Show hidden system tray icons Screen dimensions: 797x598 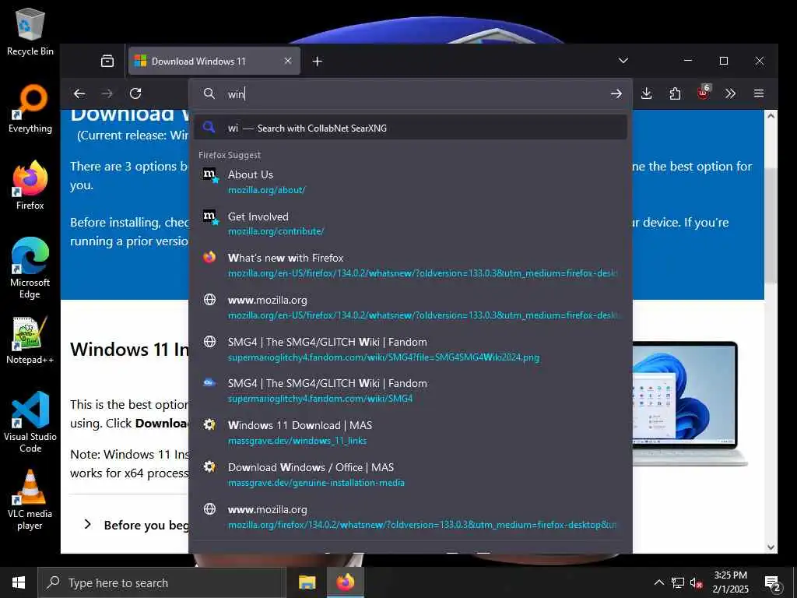(658, 582)
